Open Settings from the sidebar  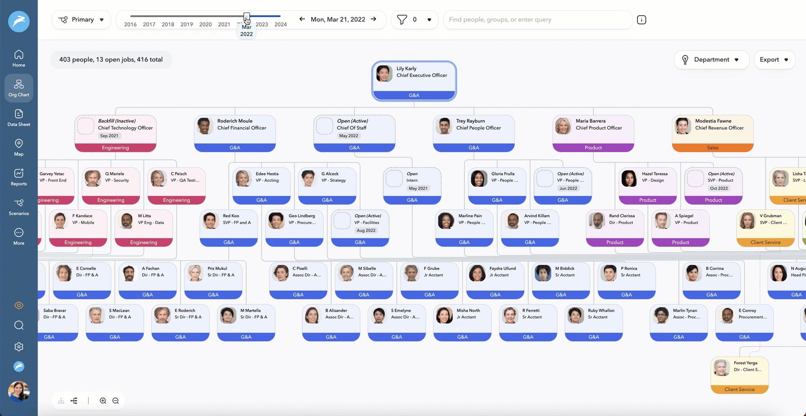click(18, 346)
